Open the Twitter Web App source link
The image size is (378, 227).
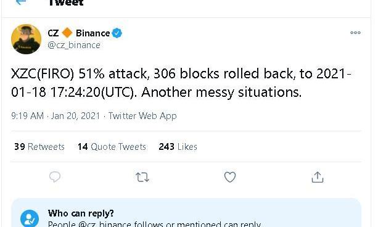pyautogui.click(x=142, y=116)
